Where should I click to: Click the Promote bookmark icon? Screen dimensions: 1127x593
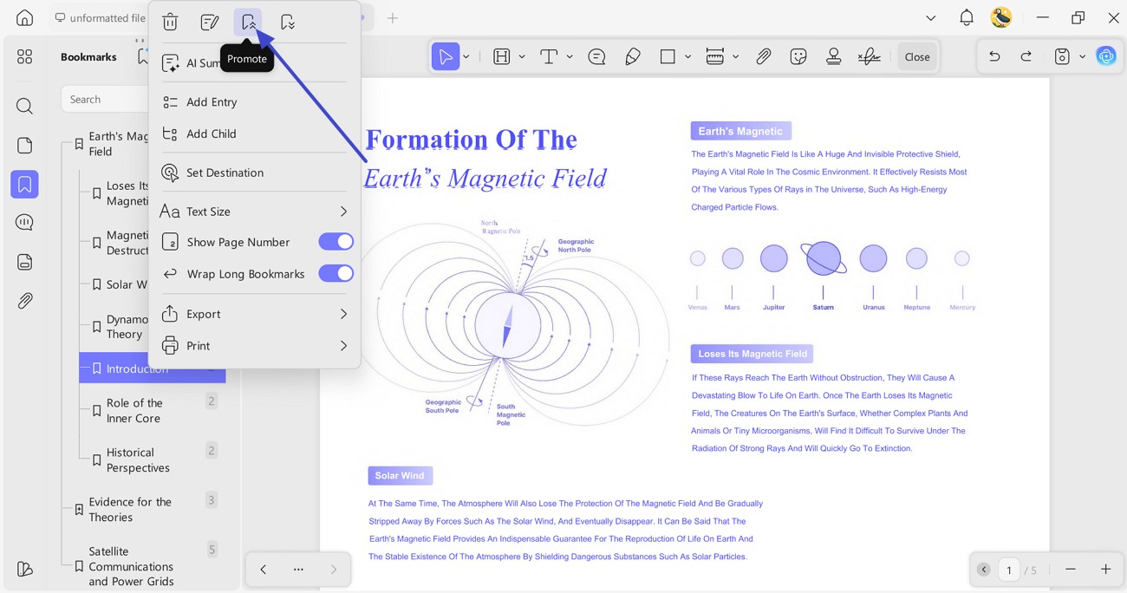coord(248,23)
